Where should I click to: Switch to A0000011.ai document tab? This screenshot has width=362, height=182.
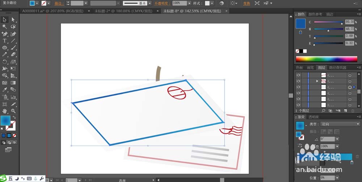coord(52,11)
